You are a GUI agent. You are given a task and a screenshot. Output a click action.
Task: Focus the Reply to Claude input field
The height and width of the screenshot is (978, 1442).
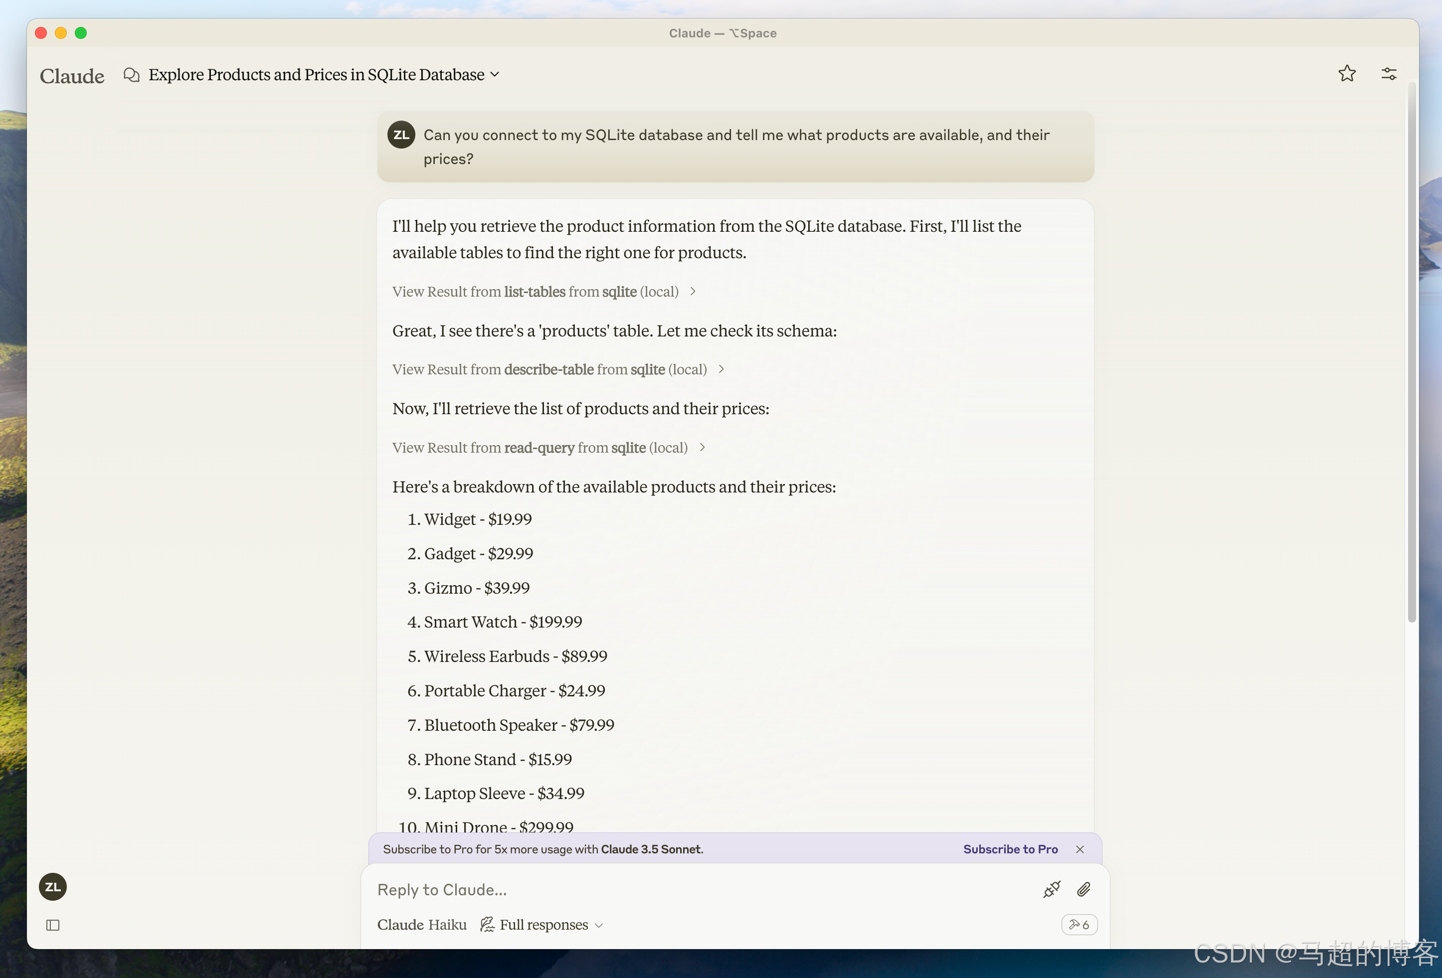click(683, 889)
